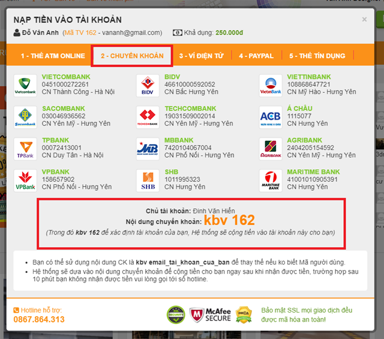The width and height of the screenshot is (384, 339).
Task: Click the SACOMBANK bank name
Action: [64, 109]
